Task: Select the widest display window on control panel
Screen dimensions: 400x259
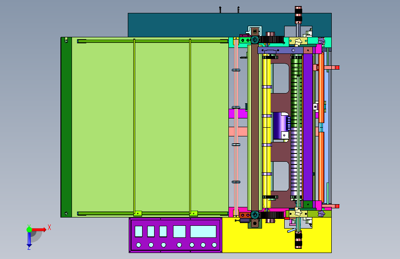Action: pyautogui.click(x=203, y=231)
